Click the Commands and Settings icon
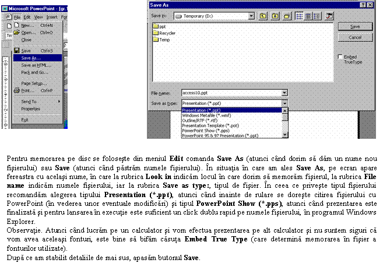Image resolution: width=383 pixels, height=270 pixels. (x=329, y=16)
